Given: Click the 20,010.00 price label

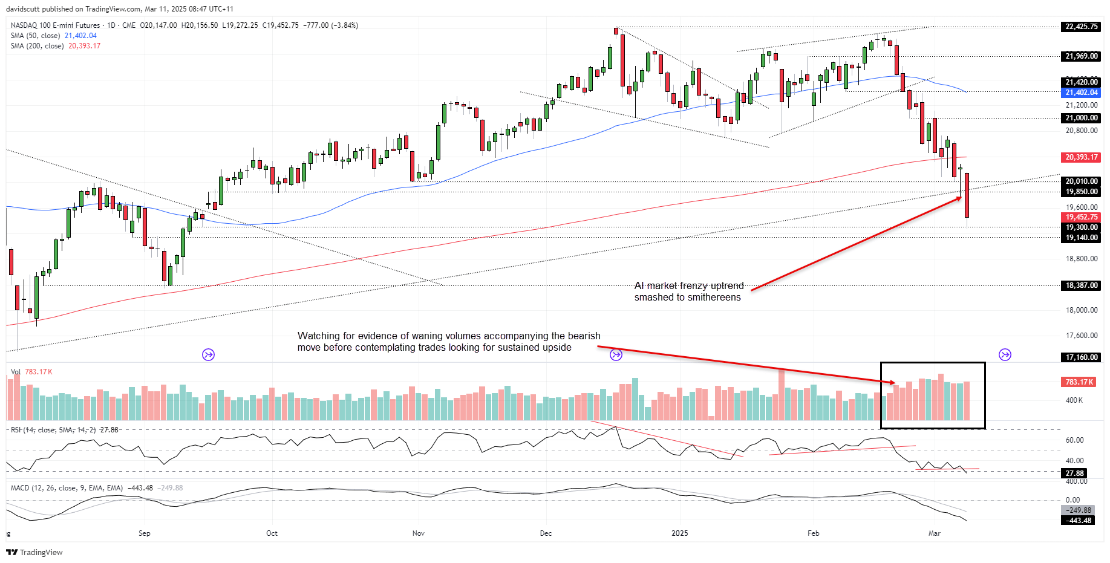Looking at the screenshot, I should [1082, 181].
